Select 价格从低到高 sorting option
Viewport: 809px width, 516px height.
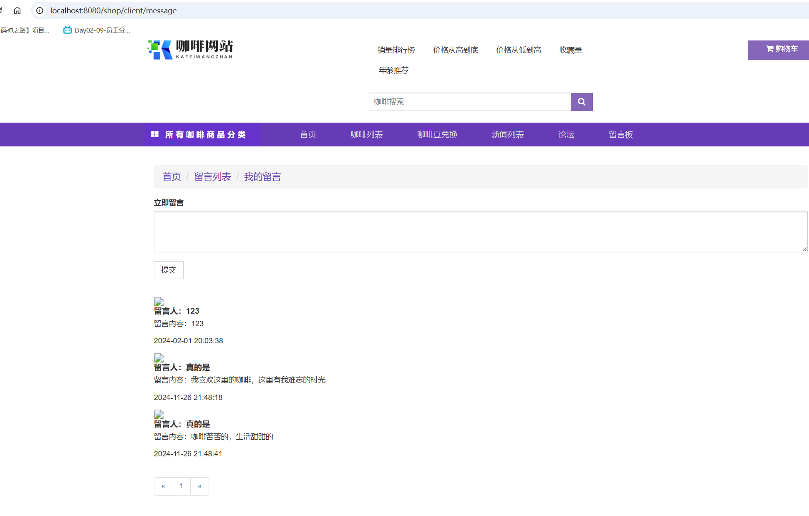coord(519,50)
